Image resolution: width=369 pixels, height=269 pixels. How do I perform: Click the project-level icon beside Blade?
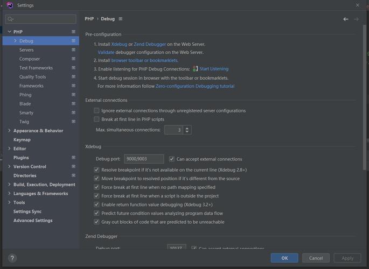[73, 104]
